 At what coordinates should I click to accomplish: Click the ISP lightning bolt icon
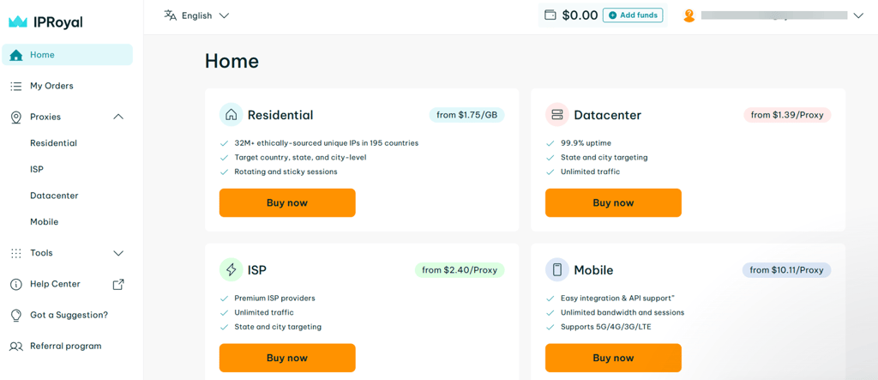(x=232, y=270)
